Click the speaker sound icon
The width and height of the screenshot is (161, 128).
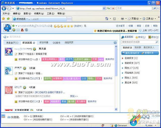pos(5,37)
